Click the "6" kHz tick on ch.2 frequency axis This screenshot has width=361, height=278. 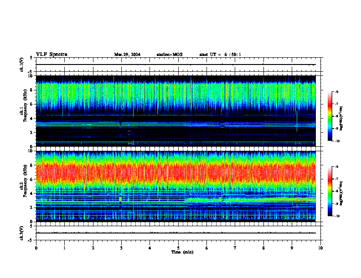click(x=32, y=179)
